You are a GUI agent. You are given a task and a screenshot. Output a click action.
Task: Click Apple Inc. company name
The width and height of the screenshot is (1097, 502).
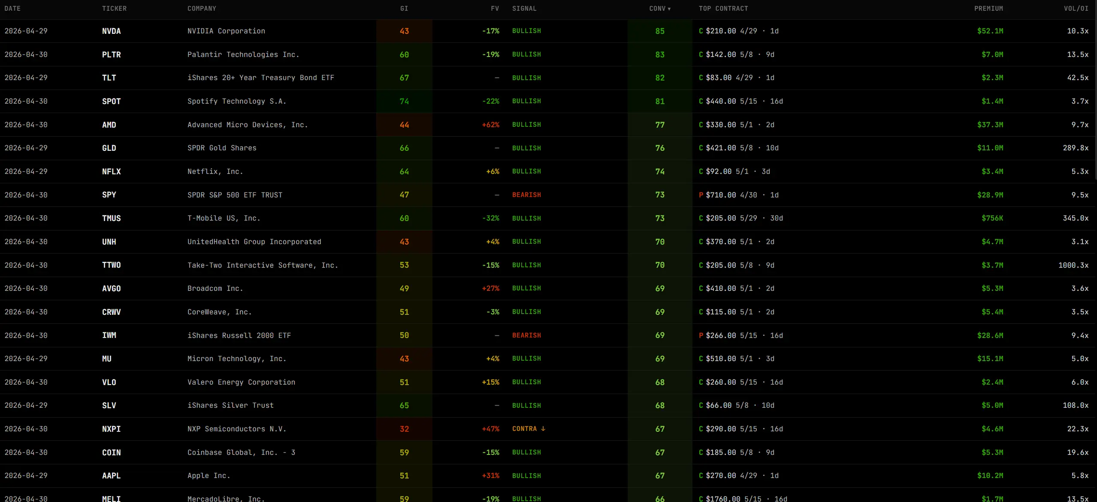point(209,476)
